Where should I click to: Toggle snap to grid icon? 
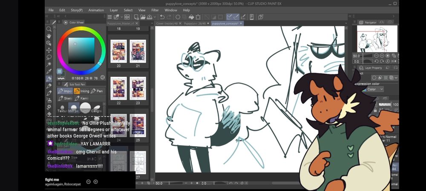pos(243,17)
